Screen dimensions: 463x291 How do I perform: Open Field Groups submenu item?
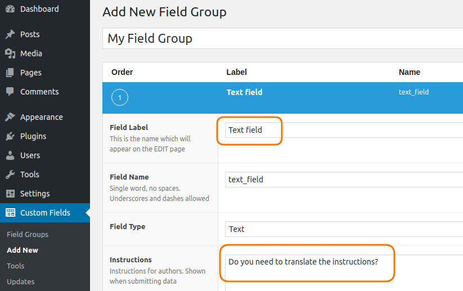coord(28,234)
